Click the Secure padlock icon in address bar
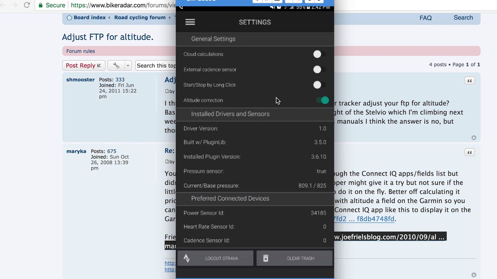 (x=40, y=5)
